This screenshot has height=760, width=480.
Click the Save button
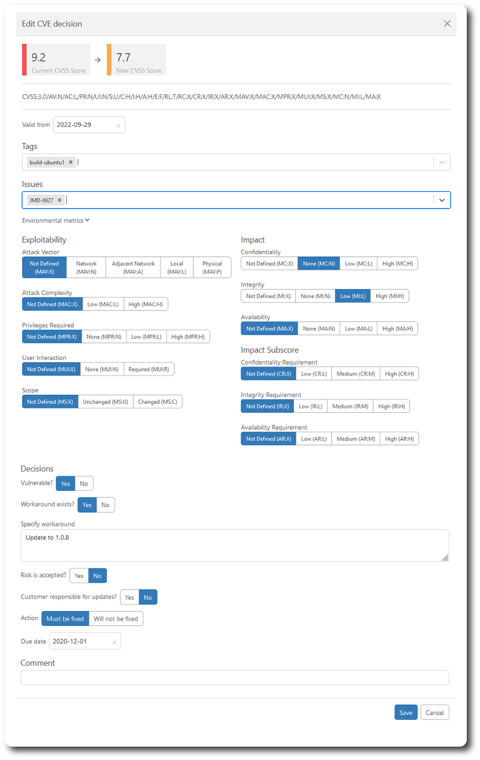point(406,713)
